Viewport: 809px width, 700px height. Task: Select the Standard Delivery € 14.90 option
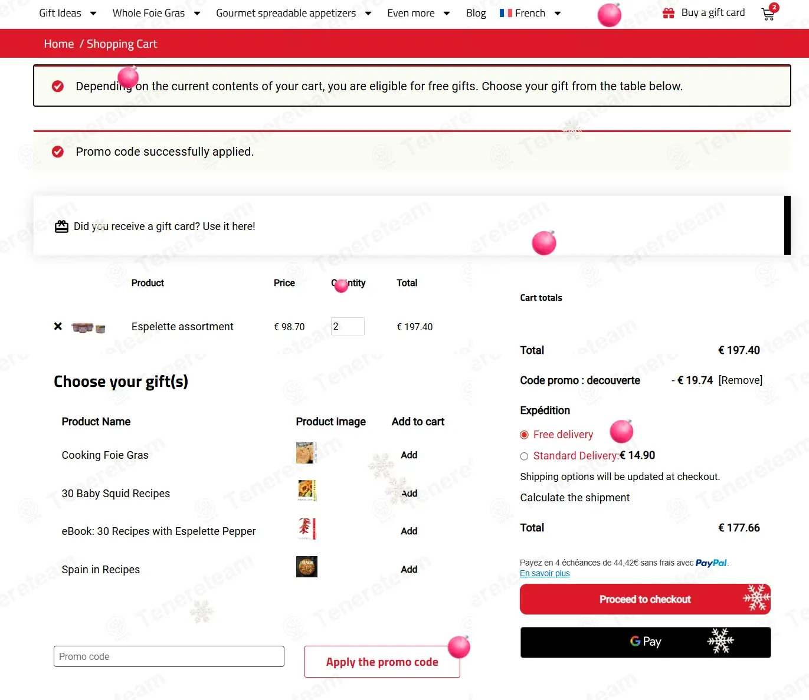pos(524,456)
